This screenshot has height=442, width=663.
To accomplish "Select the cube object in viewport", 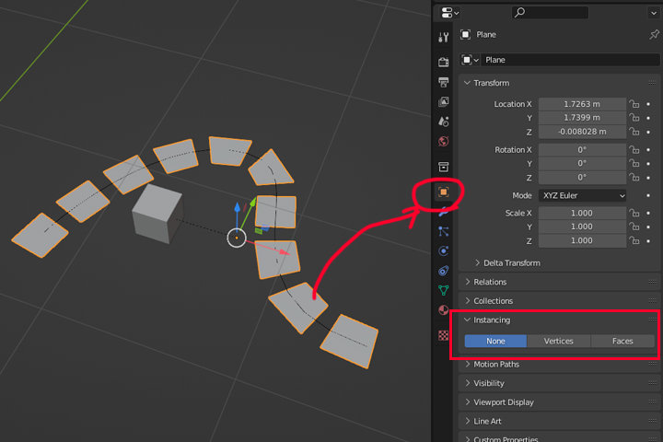I will coord(157,214).
